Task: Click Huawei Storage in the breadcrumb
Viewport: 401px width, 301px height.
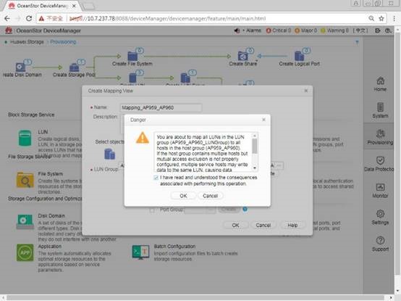Action: (27, 42)
